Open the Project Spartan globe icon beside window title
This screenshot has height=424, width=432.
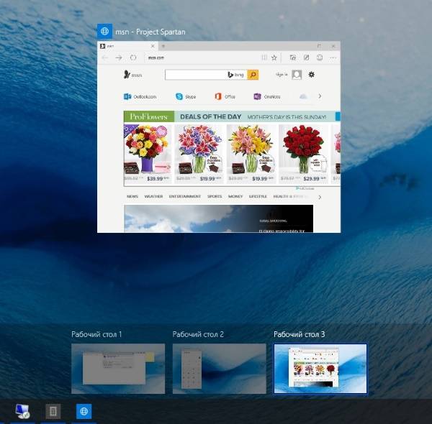tap(104, 32)
